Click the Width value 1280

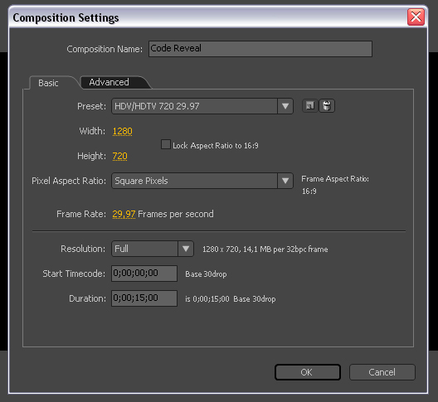coord(122,131)
